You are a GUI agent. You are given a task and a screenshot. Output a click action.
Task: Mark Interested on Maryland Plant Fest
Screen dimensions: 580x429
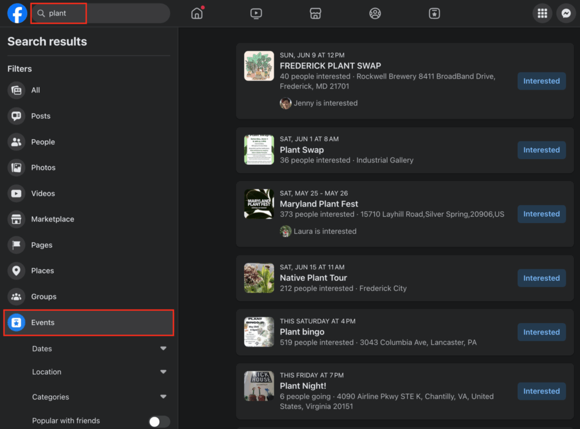tap(541, 214)
